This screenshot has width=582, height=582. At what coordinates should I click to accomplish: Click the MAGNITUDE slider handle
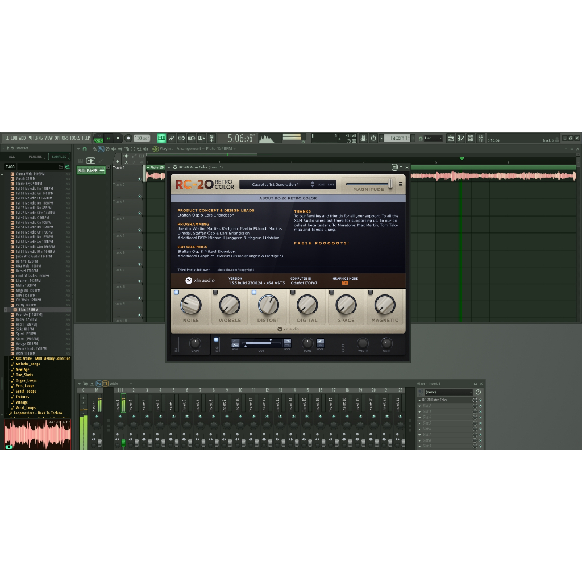pyautogui.click(x=390, y=183)
